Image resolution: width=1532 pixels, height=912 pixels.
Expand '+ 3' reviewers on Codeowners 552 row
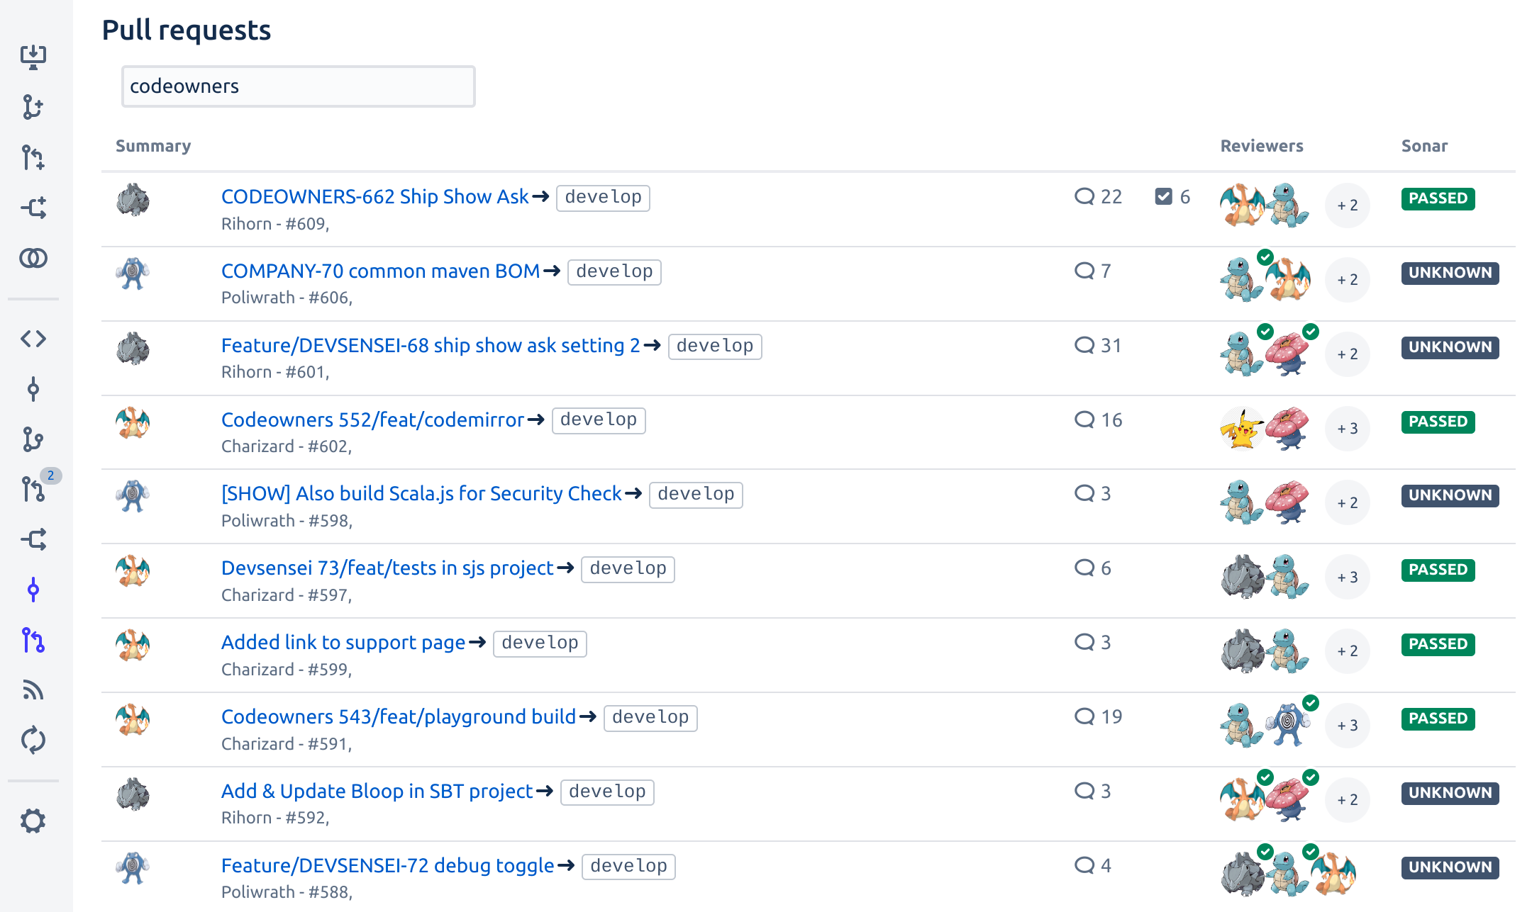1348,429
